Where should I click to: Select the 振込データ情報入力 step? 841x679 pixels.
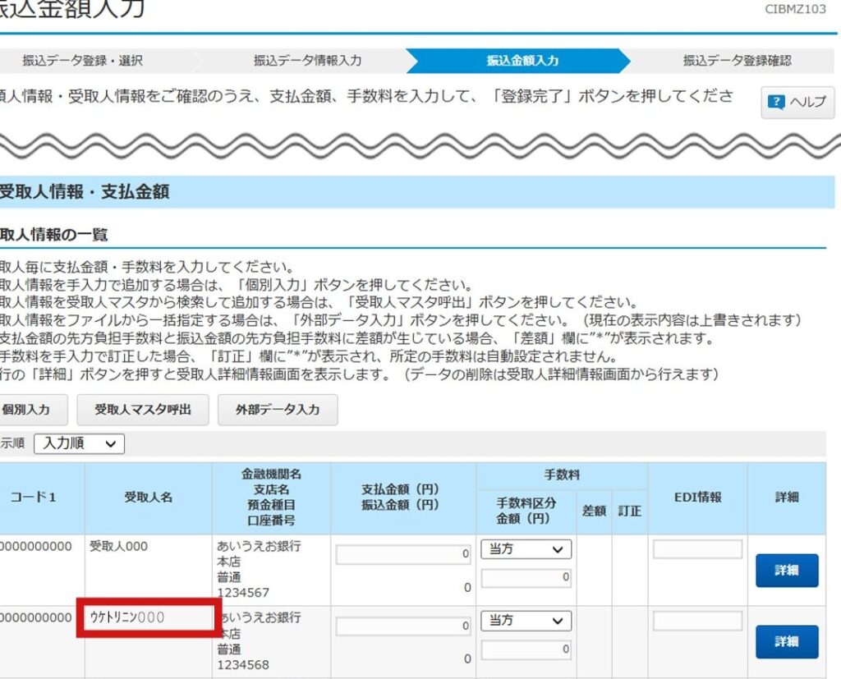tap(306, 61)
